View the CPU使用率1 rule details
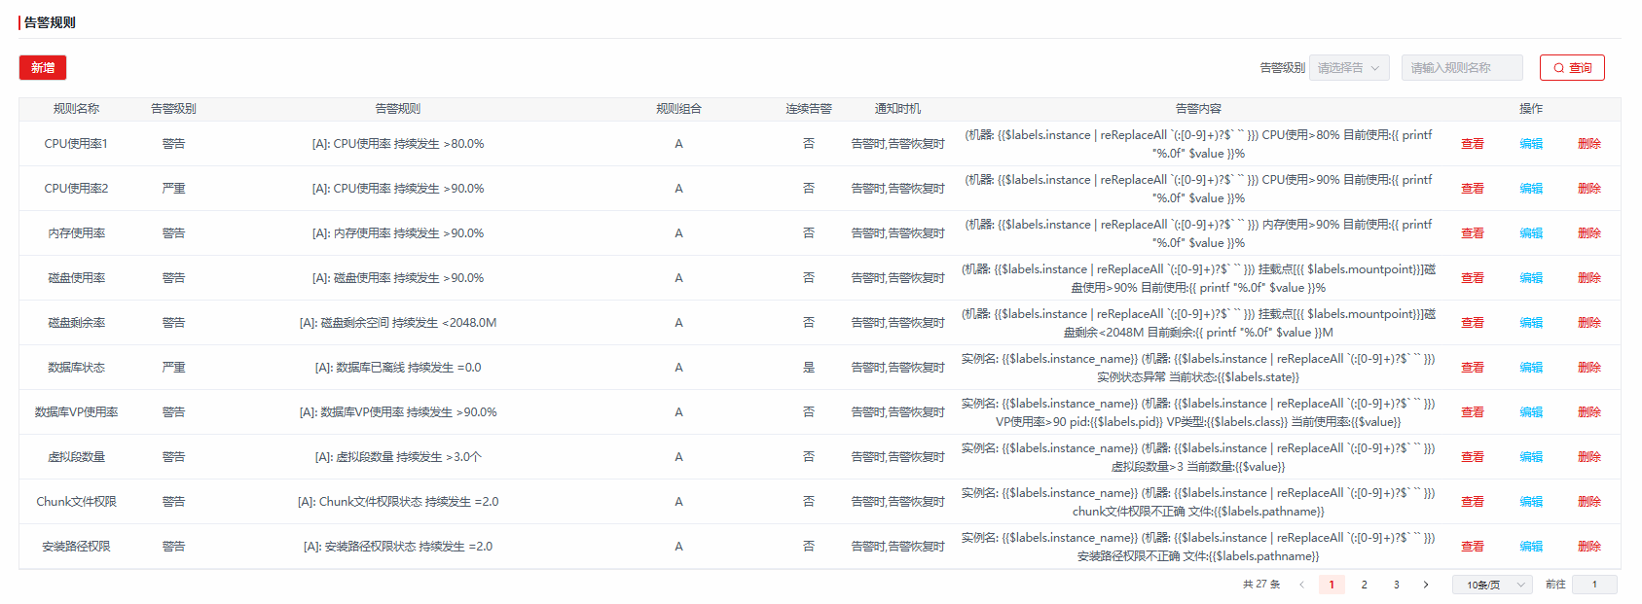 [1472, 144]
